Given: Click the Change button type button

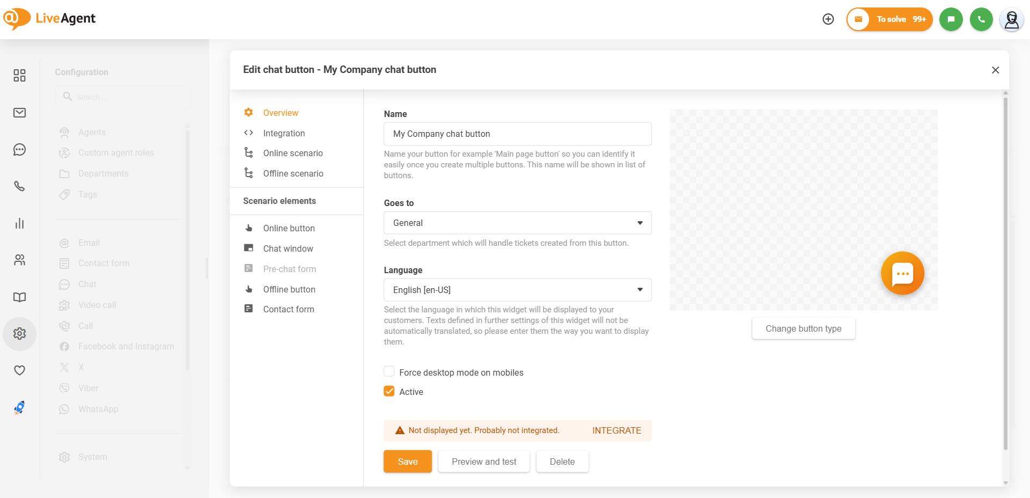Looking at the screenshot, I should click(x=803, y=328).
